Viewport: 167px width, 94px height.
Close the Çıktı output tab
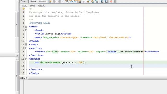click(27, 78)
